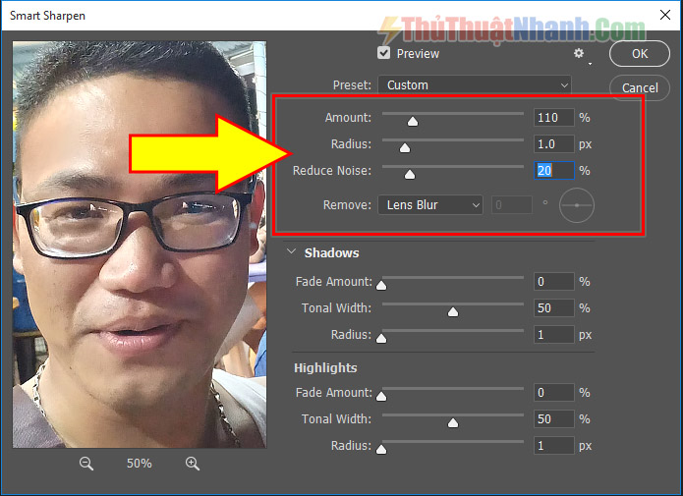Click the zoom in magnifier icon
This screenshot has height=496, width=683.
pos(192,464)
